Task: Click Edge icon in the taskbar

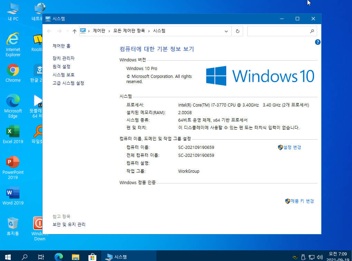Action: pos(59,257)
